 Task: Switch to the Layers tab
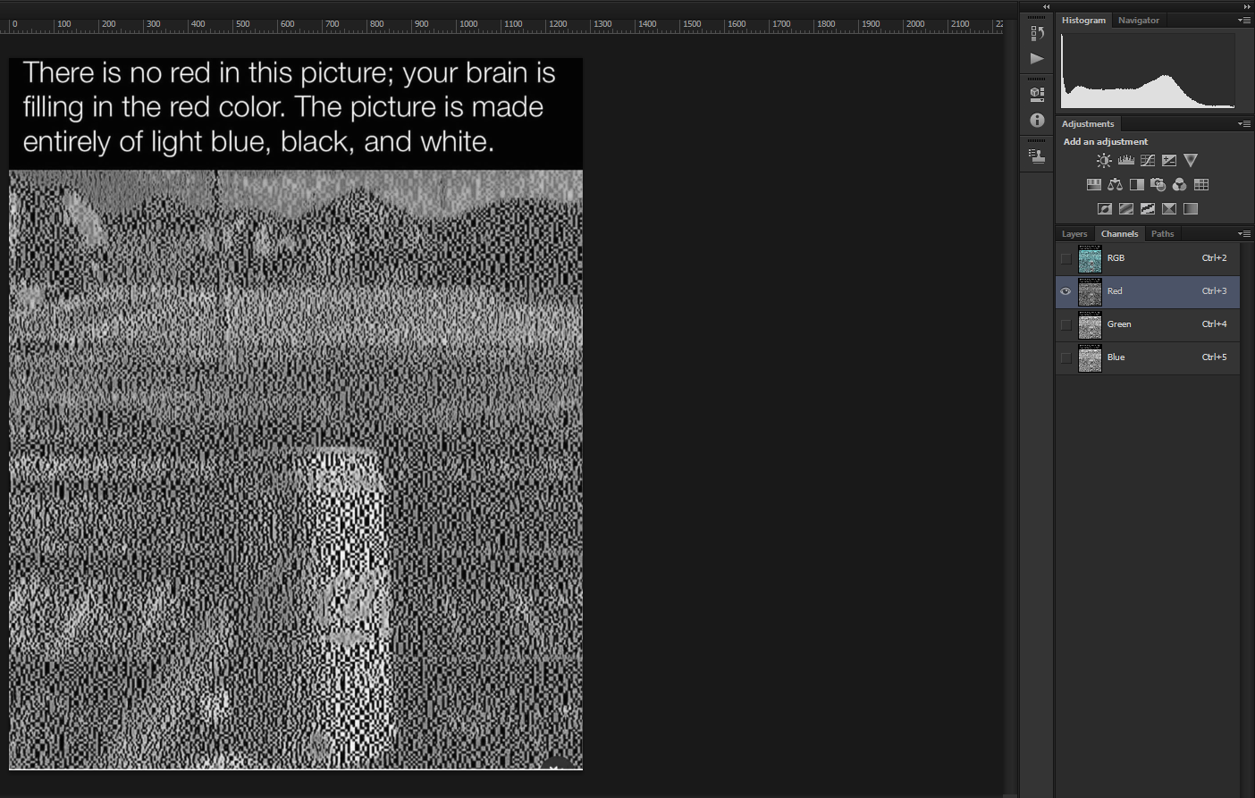pyautogui.click(x=1074, y=234)
